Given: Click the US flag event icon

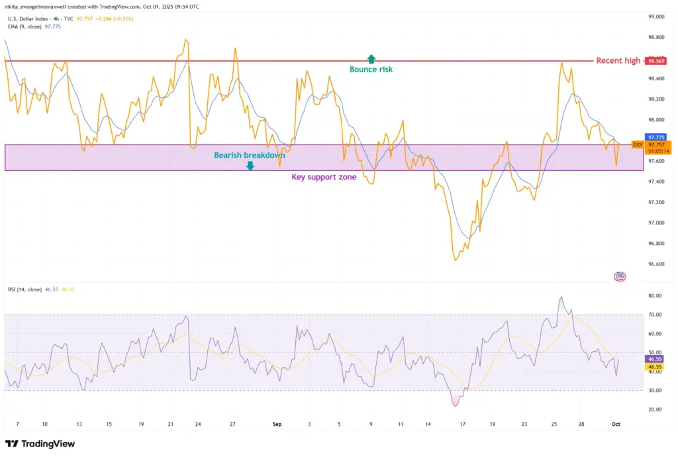Looking at the screenshot, I should point(620,276).
